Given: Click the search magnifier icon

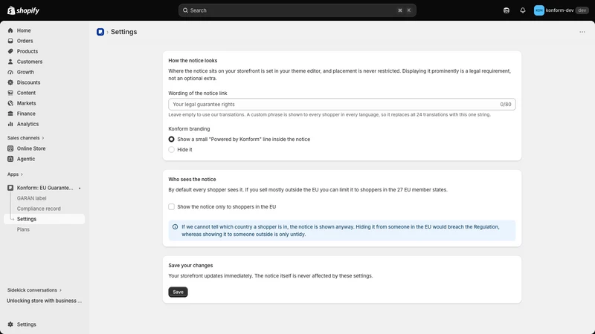Looking at the screenshot, I should [x=185, y=10].
